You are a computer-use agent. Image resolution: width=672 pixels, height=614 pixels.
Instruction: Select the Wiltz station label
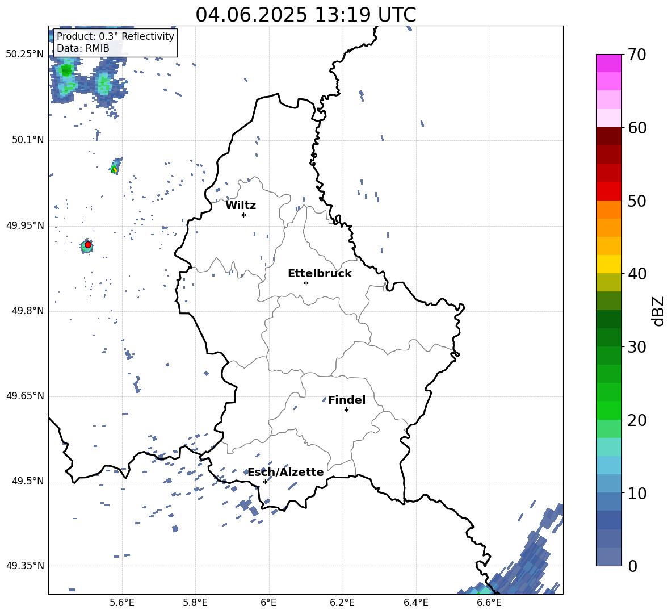[241, 206]
